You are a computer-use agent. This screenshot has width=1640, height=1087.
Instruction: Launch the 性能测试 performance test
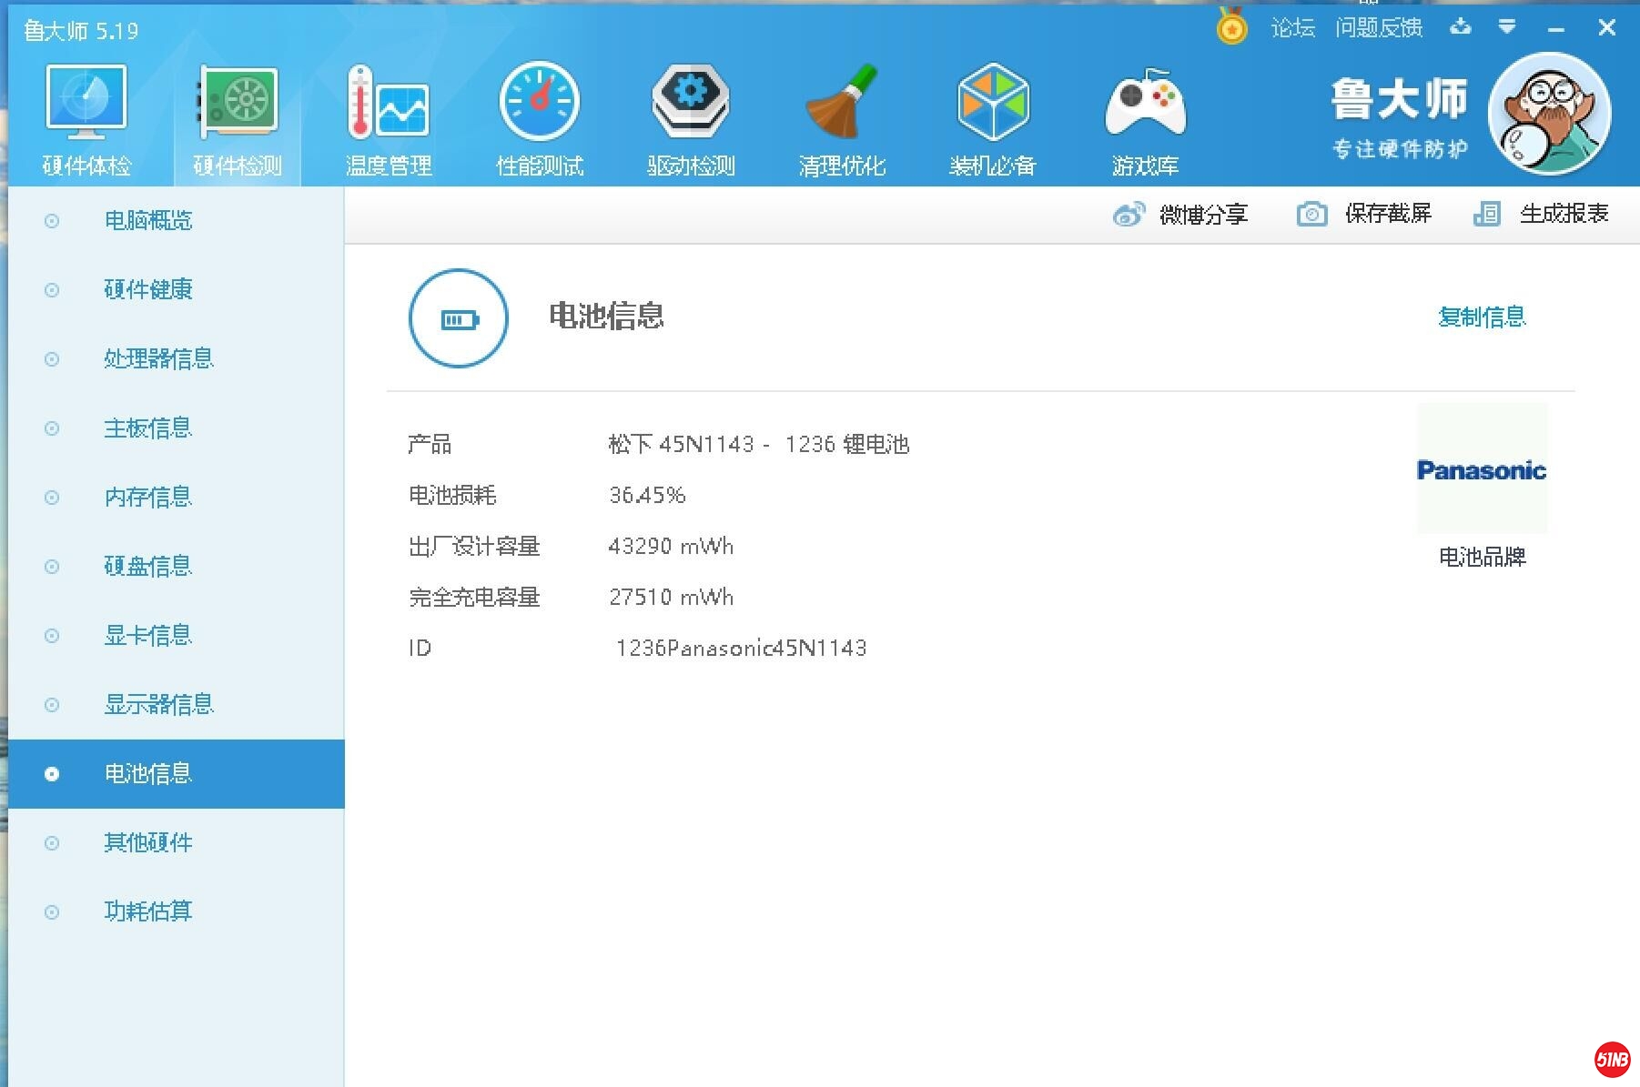(x=539, y=116)
